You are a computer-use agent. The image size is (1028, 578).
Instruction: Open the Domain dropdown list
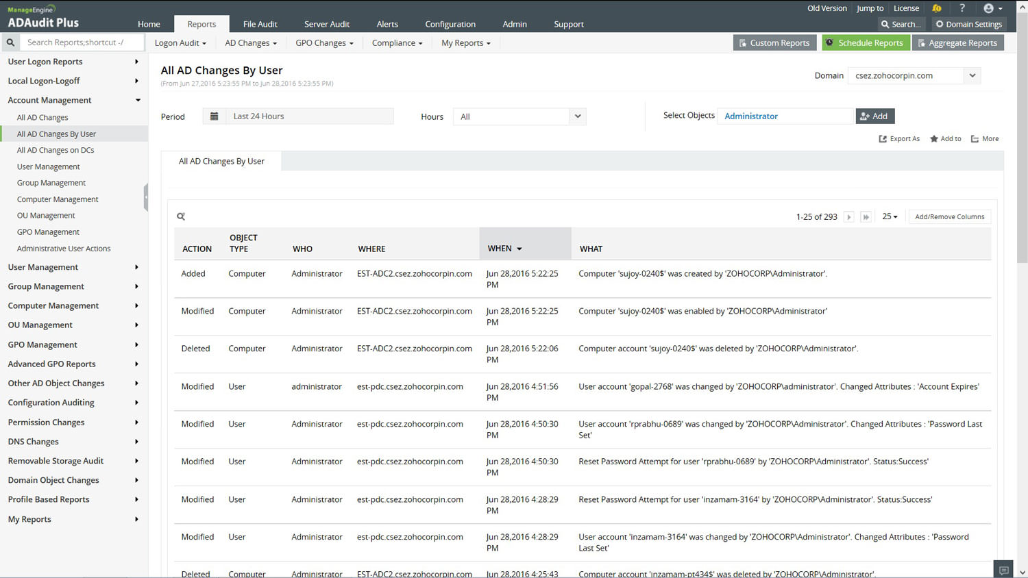point(972,75)
